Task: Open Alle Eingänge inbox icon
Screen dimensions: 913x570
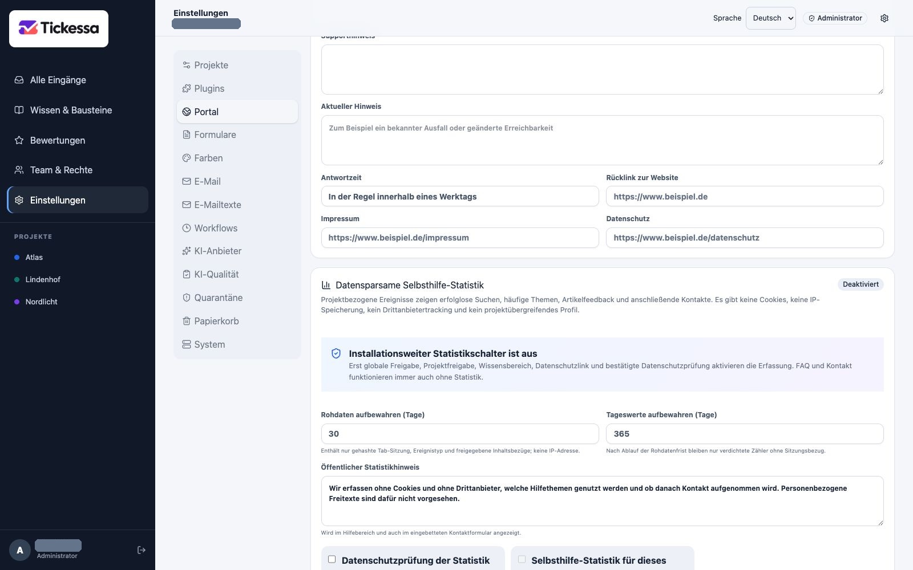Action: 19,80
